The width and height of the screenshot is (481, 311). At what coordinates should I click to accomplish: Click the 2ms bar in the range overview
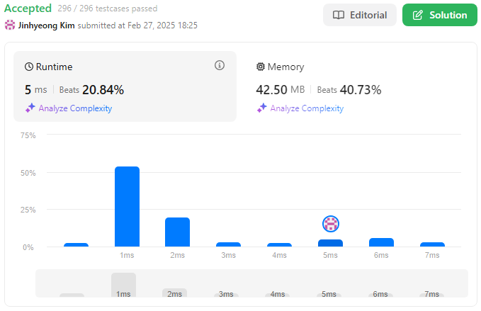(174, 293)
